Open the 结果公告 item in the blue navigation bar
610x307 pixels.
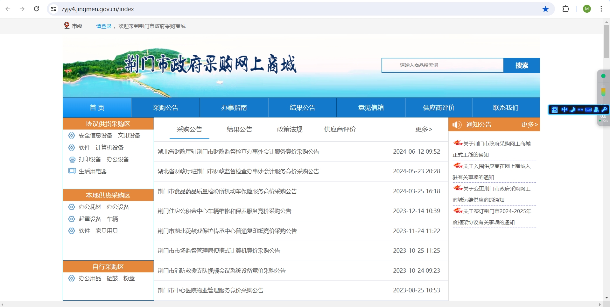(x=302, y=108)
